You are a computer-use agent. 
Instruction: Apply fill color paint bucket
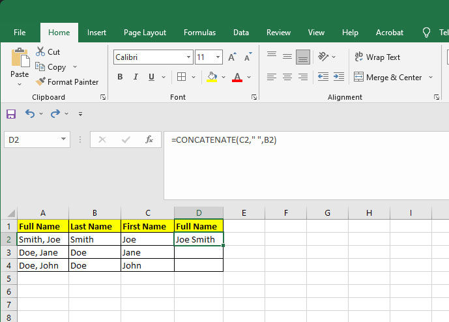click(212, 77)
